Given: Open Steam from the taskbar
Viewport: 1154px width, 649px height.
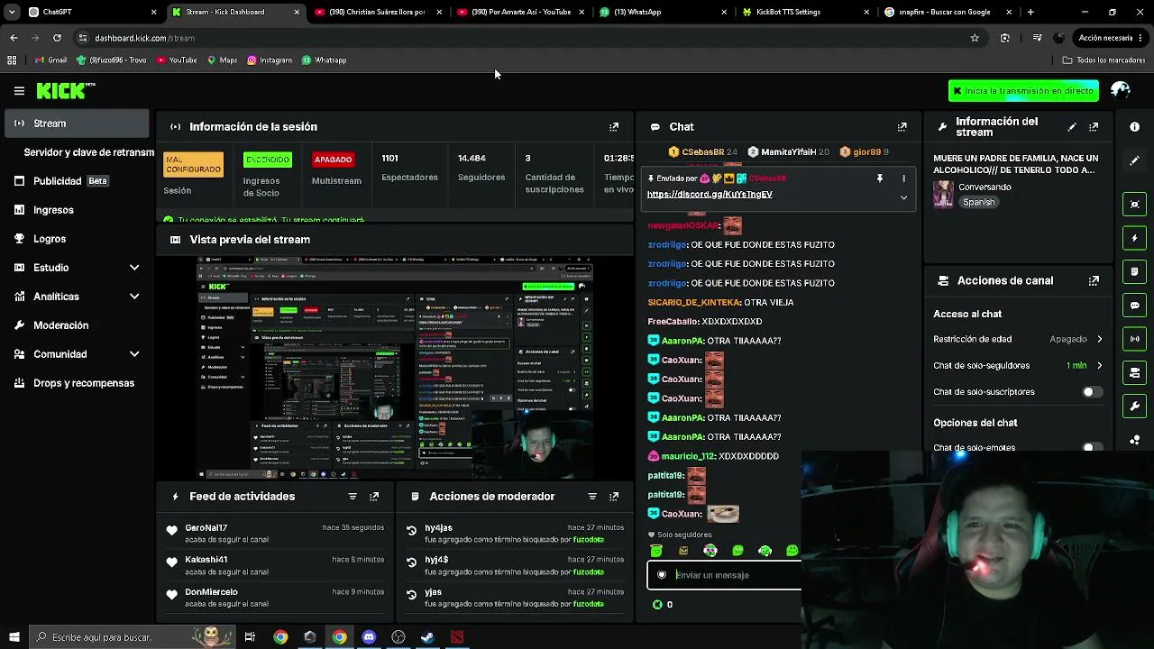Looking at the screenshot, I should (427, 637).
